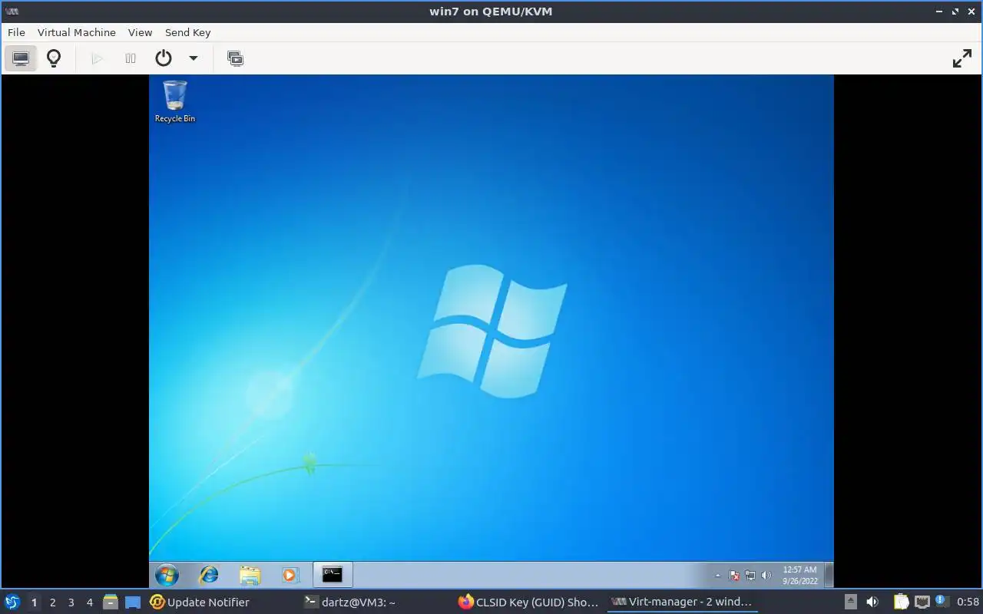Viewport: 983px width, 614px height.
Task: Click host panel clock 0:58
Action: point(968,602)
